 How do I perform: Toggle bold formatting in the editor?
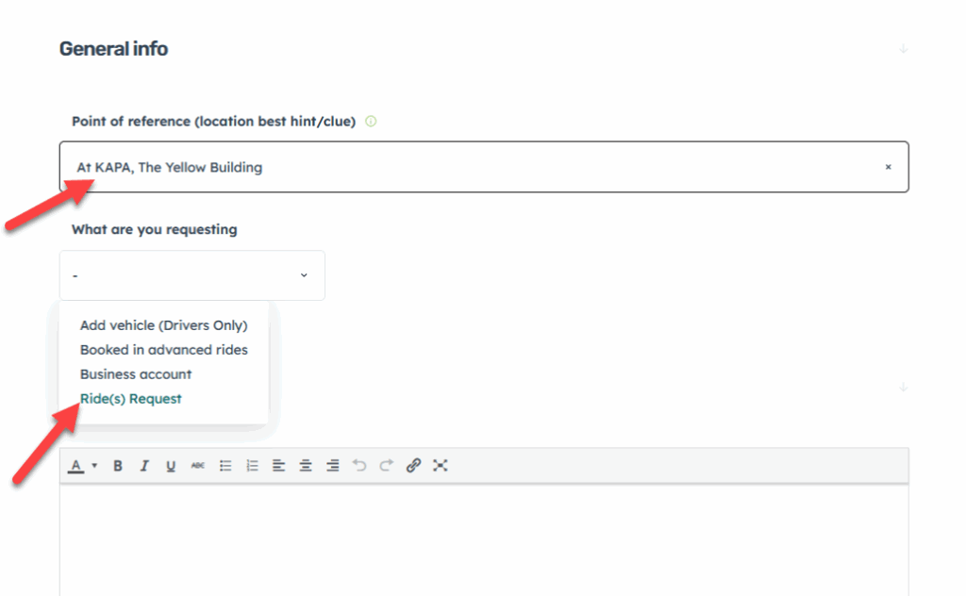(118, 466)
